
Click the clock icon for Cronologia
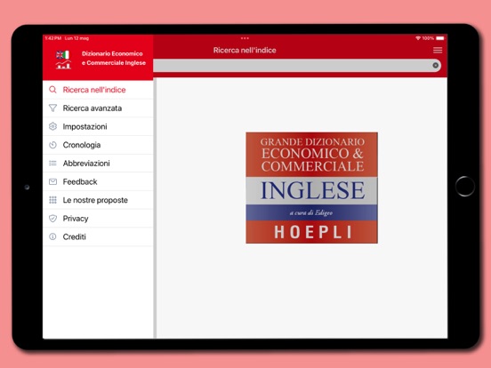click(x=52, y=145)
